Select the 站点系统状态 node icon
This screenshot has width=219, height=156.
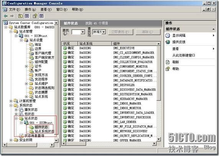31,131
